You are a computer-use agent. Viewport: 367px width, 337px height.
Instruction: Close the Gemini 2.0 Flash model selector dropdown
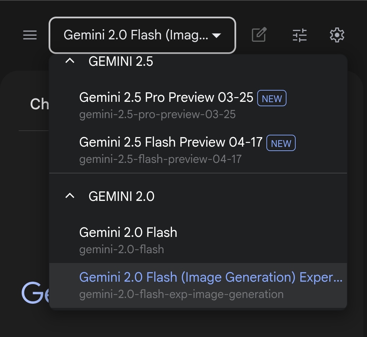tap(142, 35)
